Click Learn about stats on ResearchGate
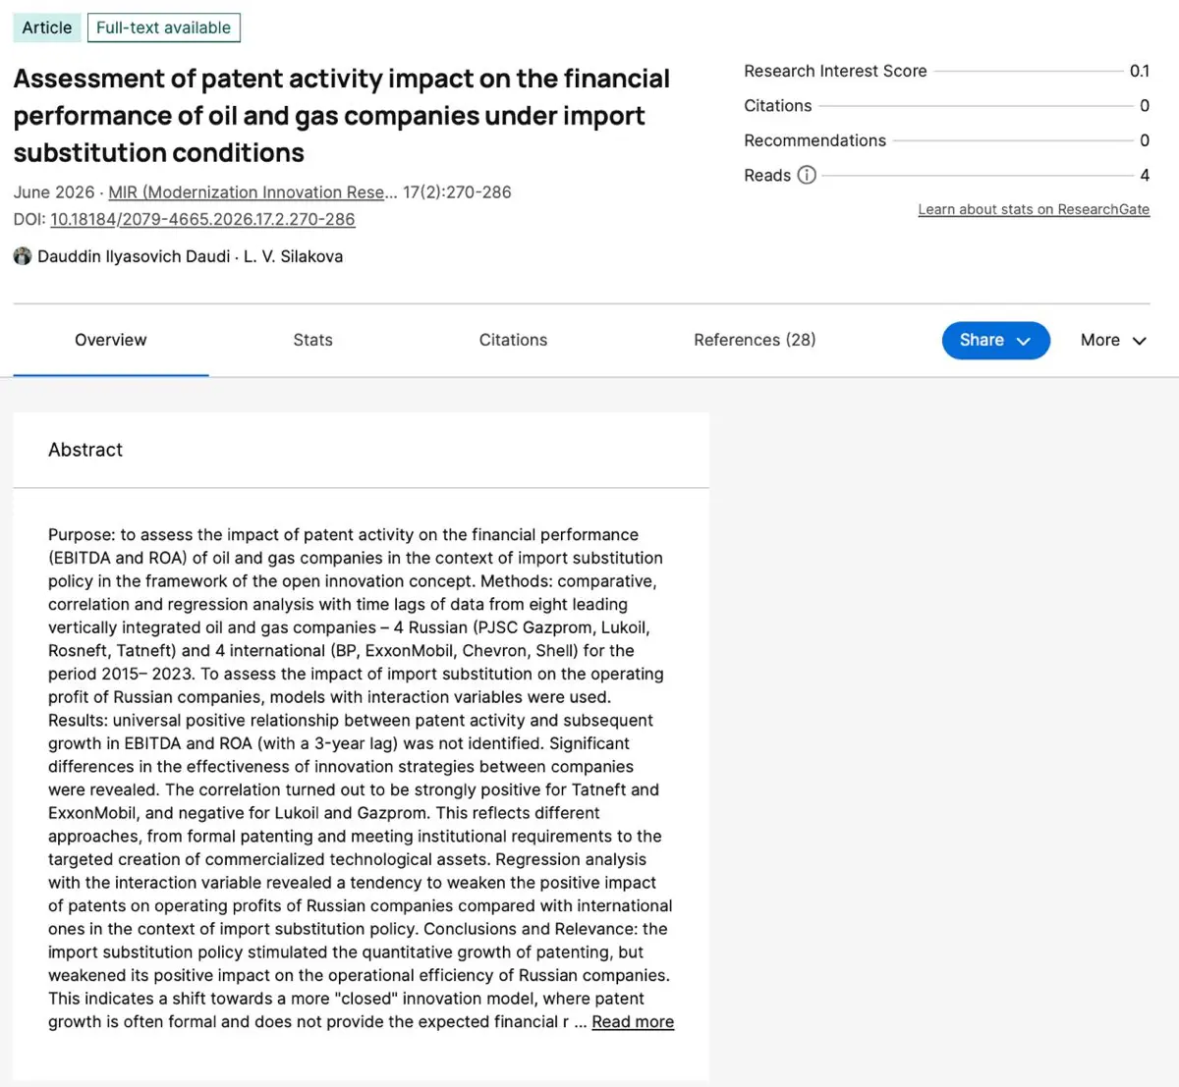Viewport: 1179px width, 1087px height. (1034, 209)
